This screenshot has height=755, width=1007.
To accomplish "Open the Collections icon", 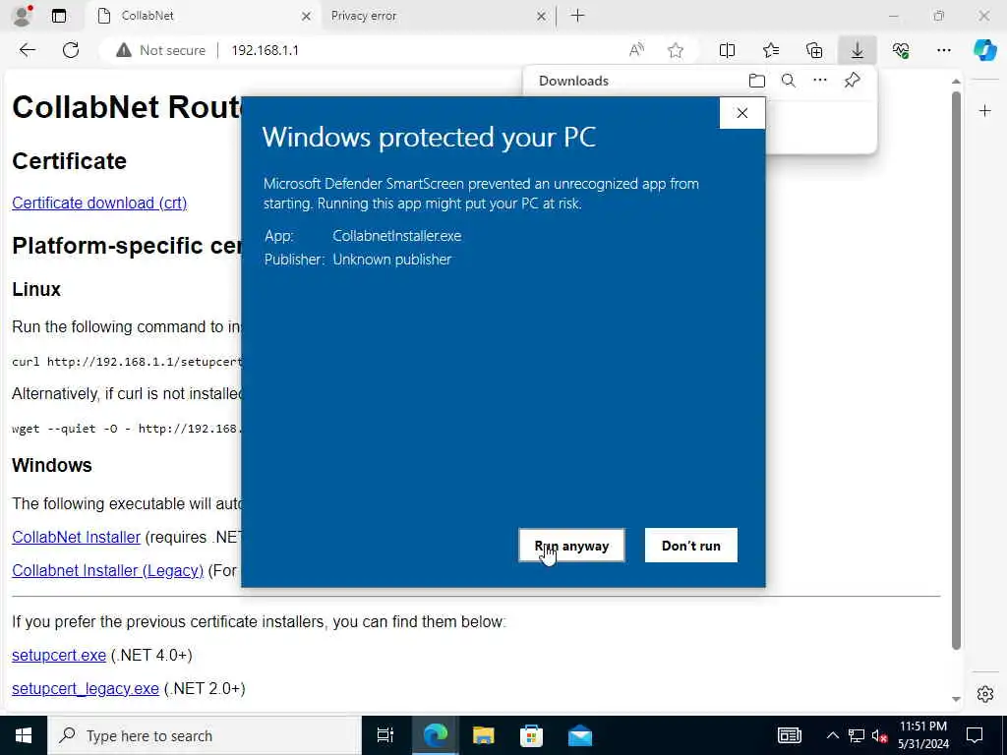I will 814,50.
